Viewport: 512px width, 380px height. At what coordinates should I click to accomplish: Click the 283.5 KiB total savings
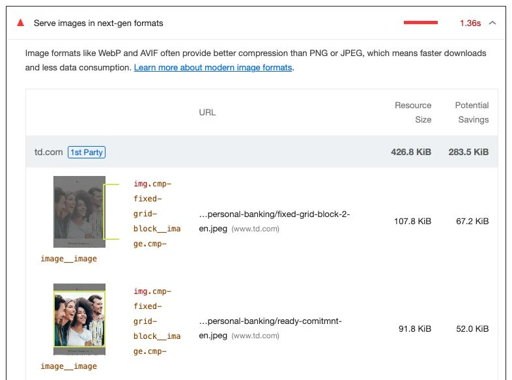point(468,152)
